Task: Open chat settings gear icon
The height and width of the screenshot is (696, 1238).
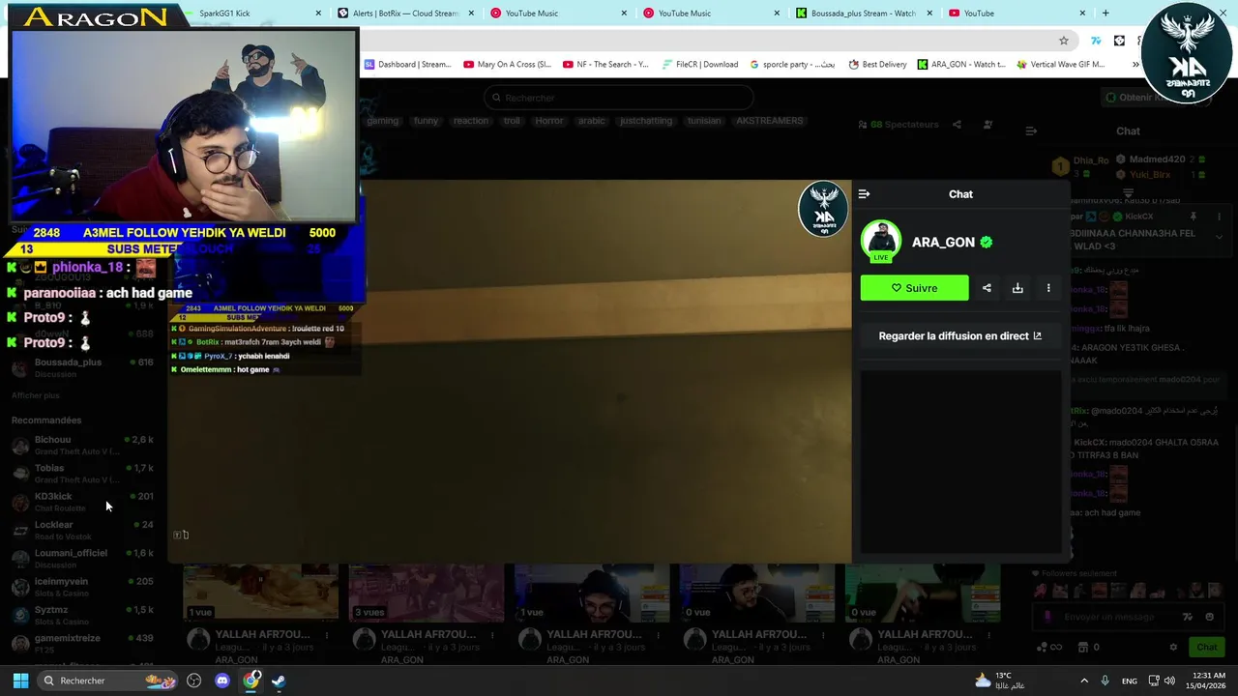Action: 1173,648
